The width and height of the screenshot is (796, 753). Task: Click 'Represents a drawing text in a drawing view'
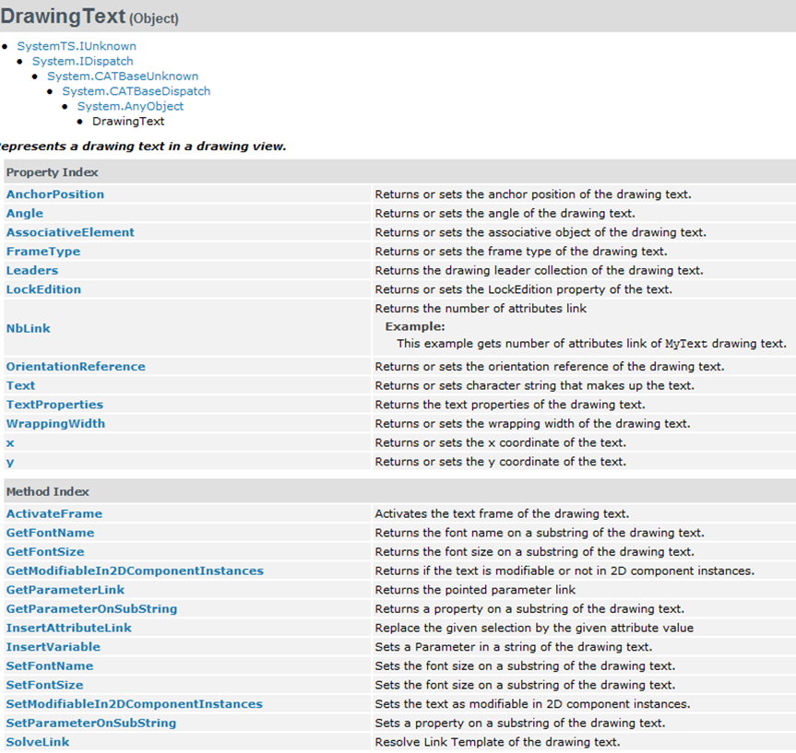(143, 147)
